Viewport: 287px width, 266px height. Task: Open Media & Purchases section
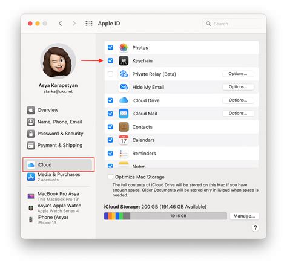(59, 177)
